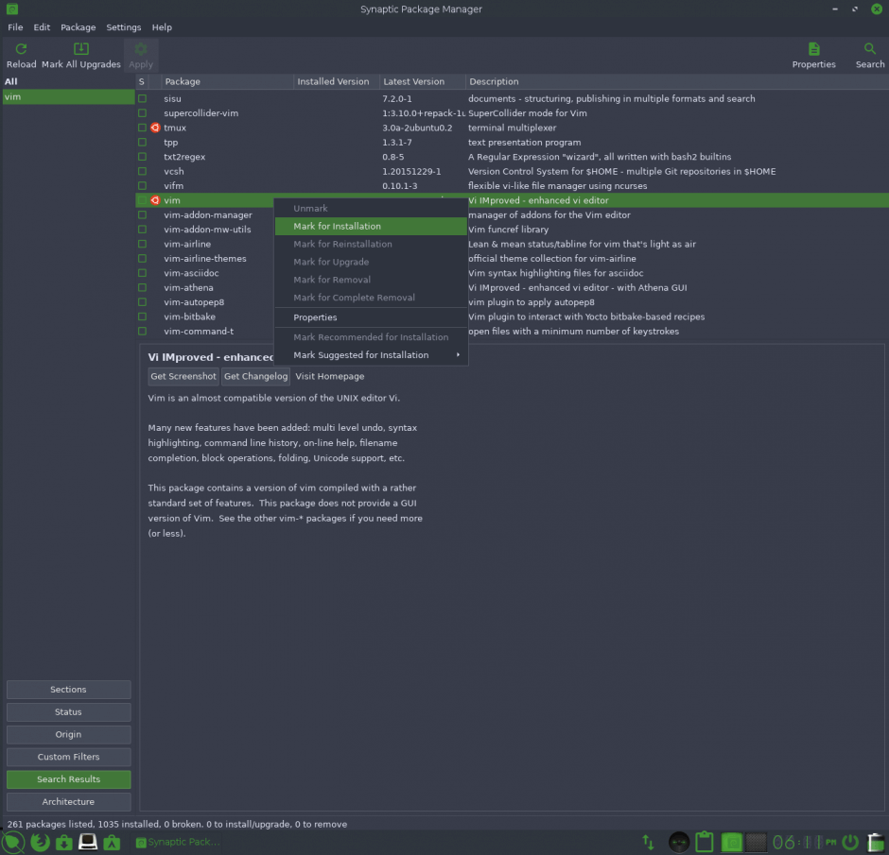This screenshot has width=889, height=855.
Task: Toggle the status checkbox for vim-command-t
Action: [x=143, y=332]
